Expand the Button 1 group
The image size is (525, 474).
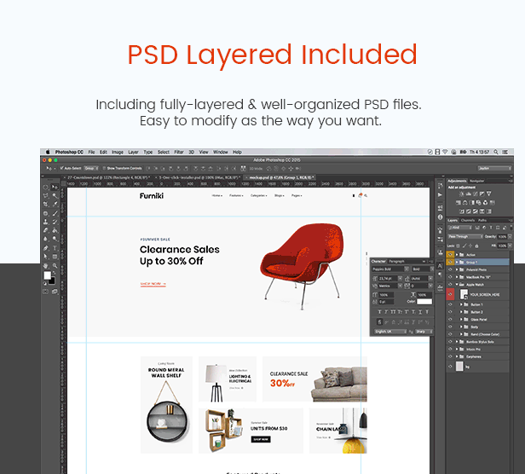(x=461, y=304)
